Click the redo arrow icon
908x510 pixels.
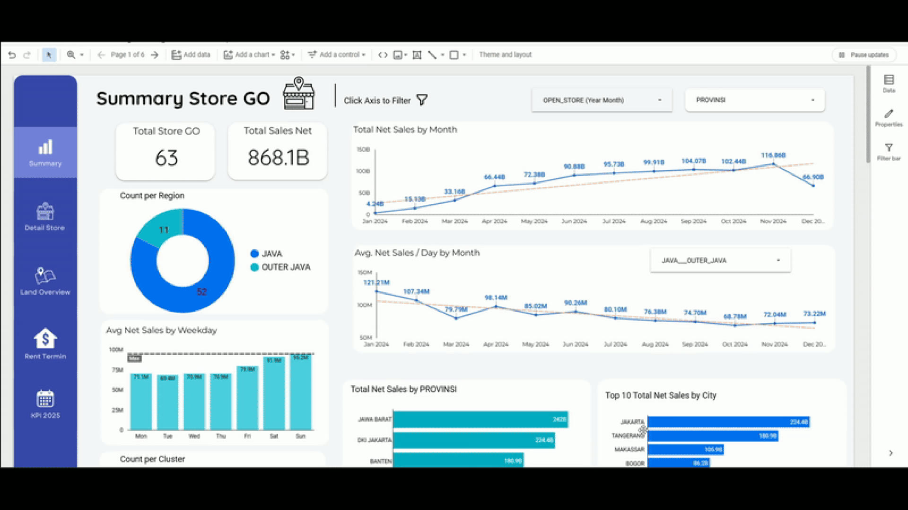coord(27,55)
